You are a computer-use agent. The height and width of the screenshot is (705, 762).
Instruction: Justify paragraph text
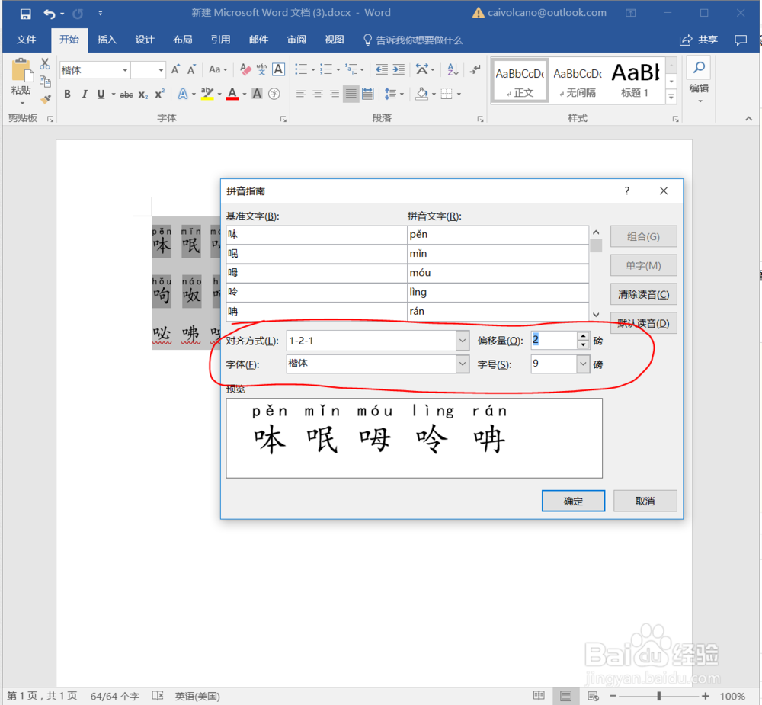tap(351, 94)
